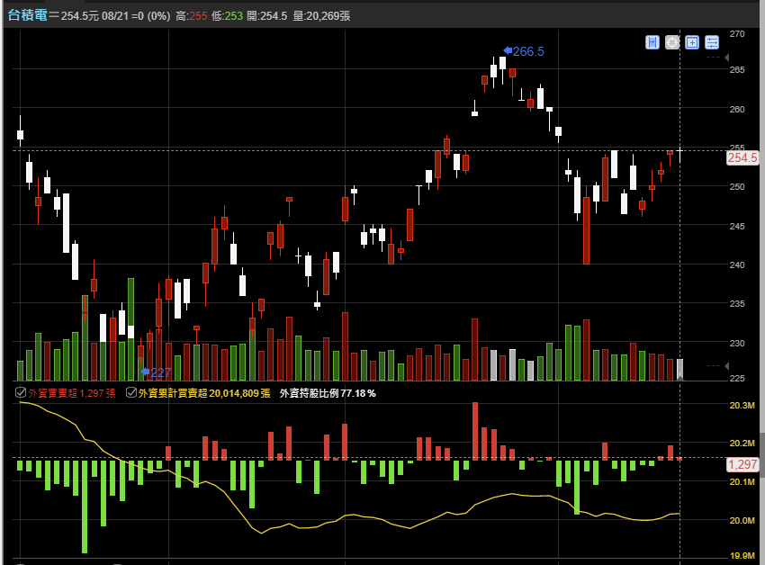The image size is (765, 565).
Task: Click the 量:20,269張 volume value
Action: [321, 16]
